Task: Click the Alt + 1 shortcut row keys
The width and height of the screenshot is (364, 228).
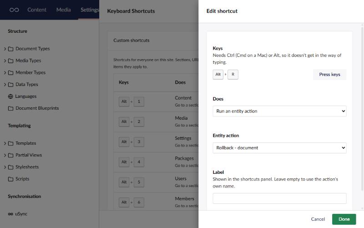Action: (131, 101)
